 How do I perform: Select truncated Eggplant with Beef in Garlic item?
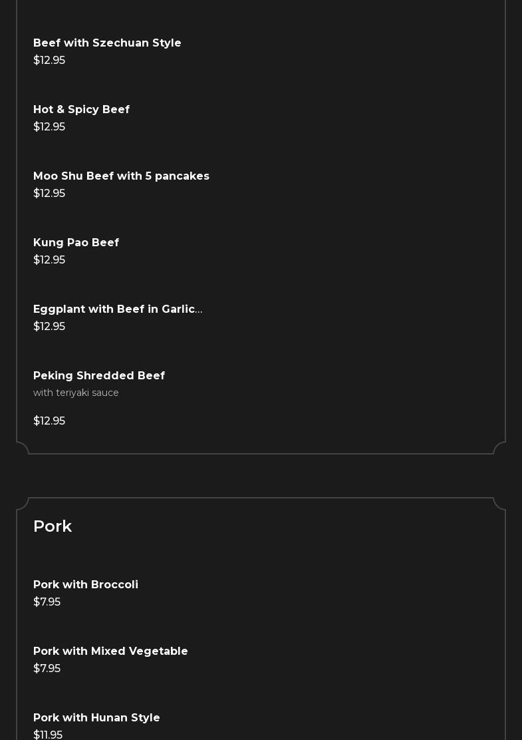point(118,309)
